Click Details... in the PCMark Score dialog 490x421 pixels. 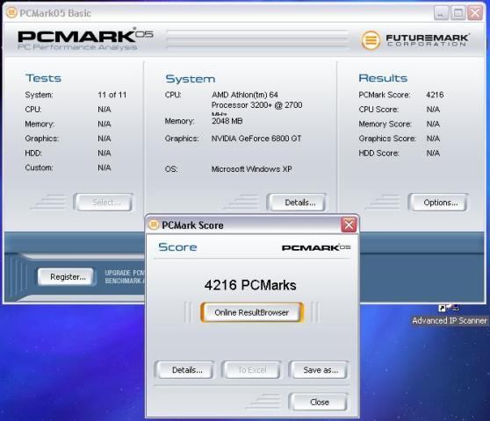(x=185, y=370)
